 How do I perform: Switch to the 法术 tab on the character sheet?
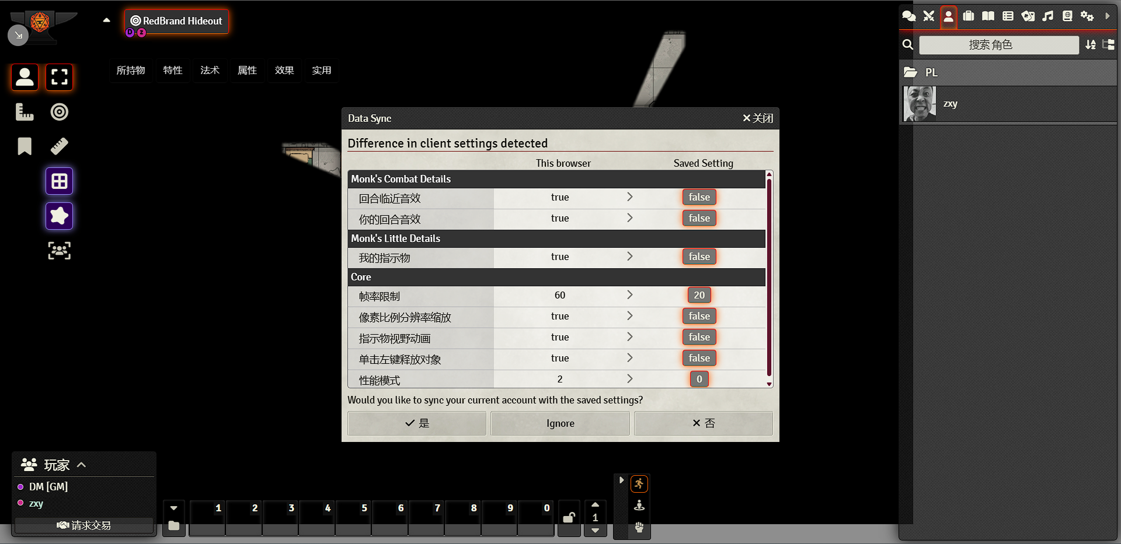(210, 70)
